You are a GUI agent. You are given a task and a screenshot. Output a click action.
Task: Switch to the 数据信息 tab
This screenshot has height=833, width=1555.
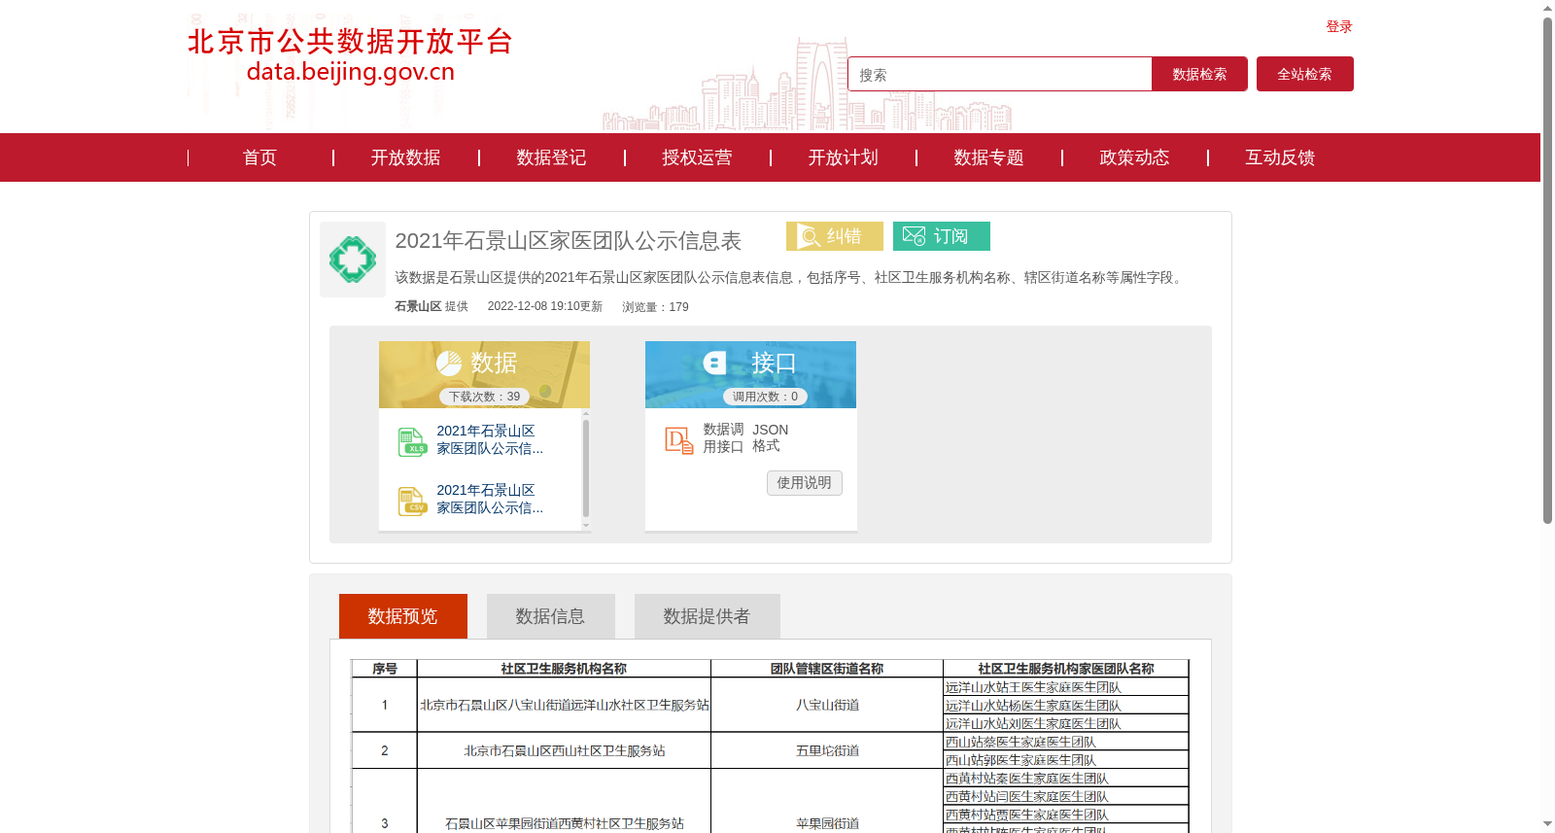coord(551,616)
